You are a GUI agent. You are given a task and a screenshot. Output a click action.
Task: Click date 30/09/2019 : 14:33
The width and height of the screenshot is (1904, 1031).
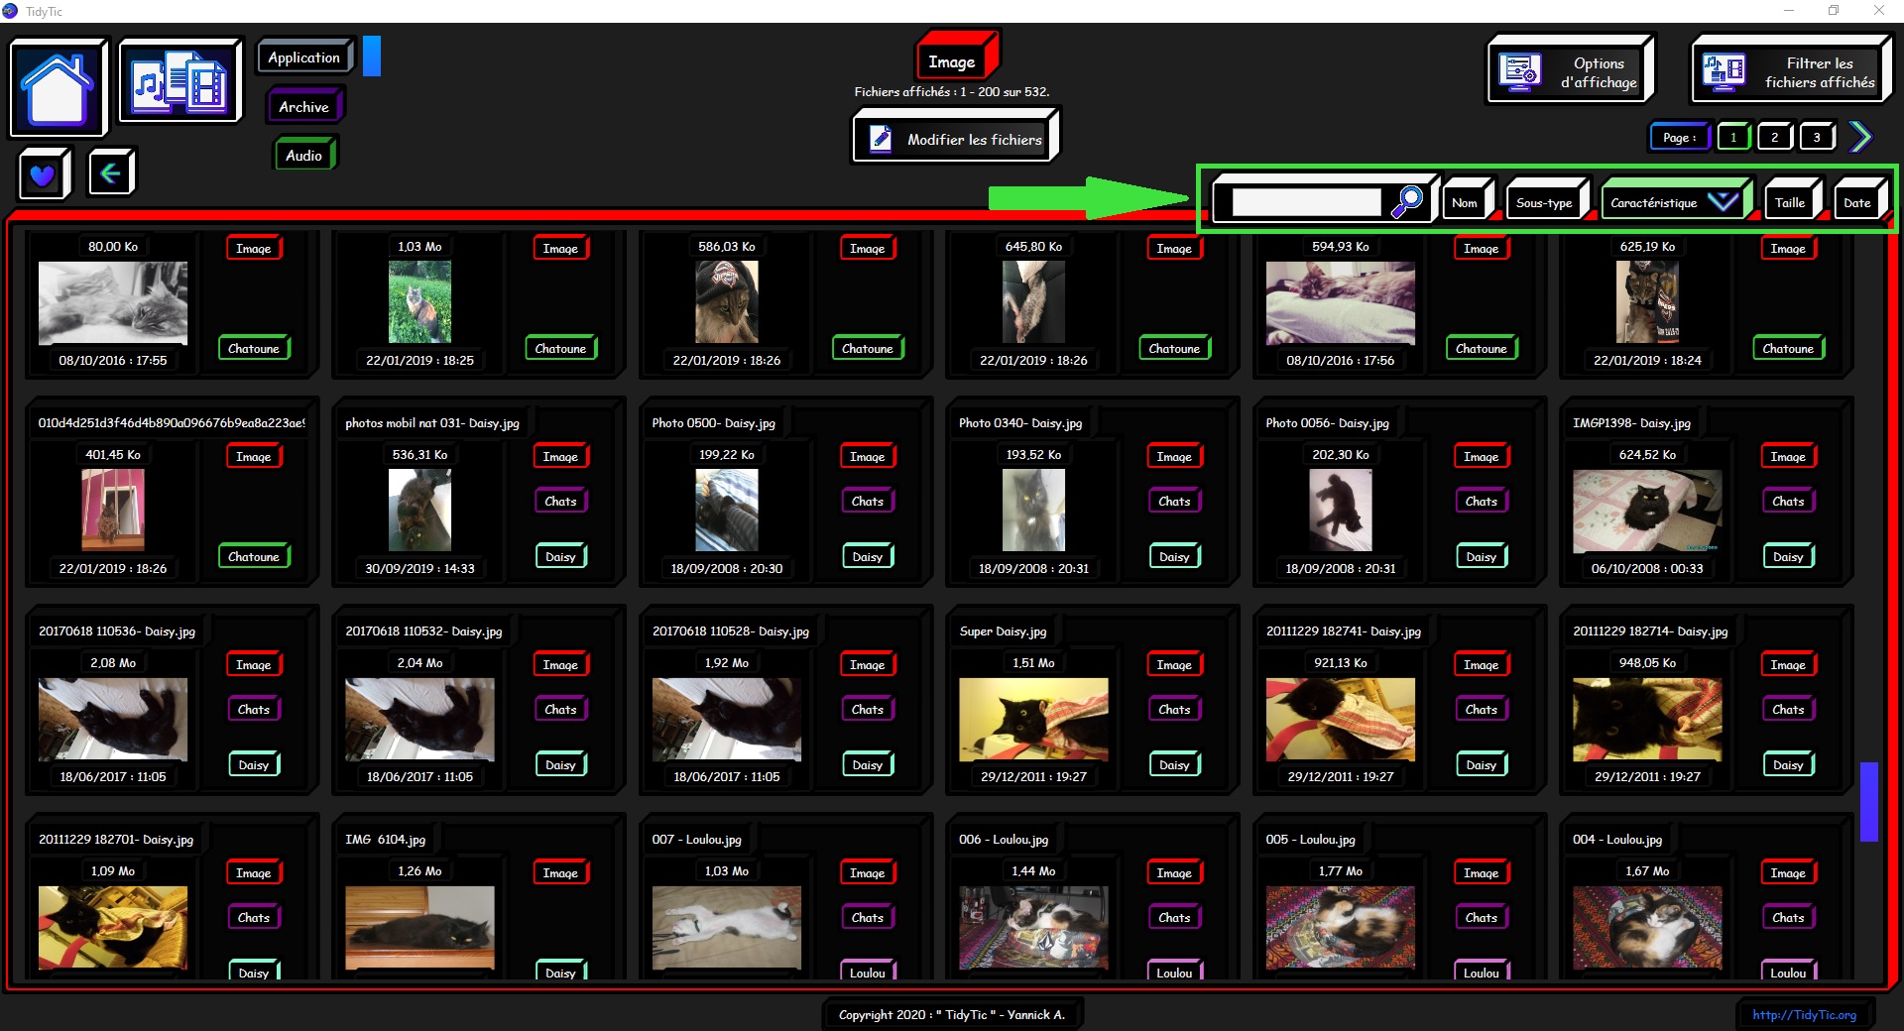419,568
